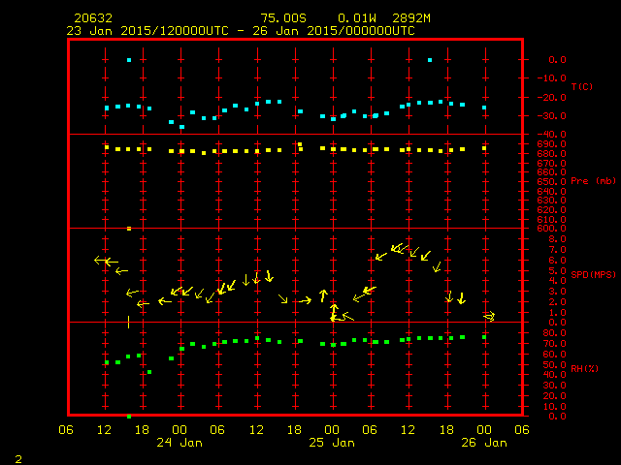
Task: Click the 80.0 humidity tick label
Action: [554, 333]
